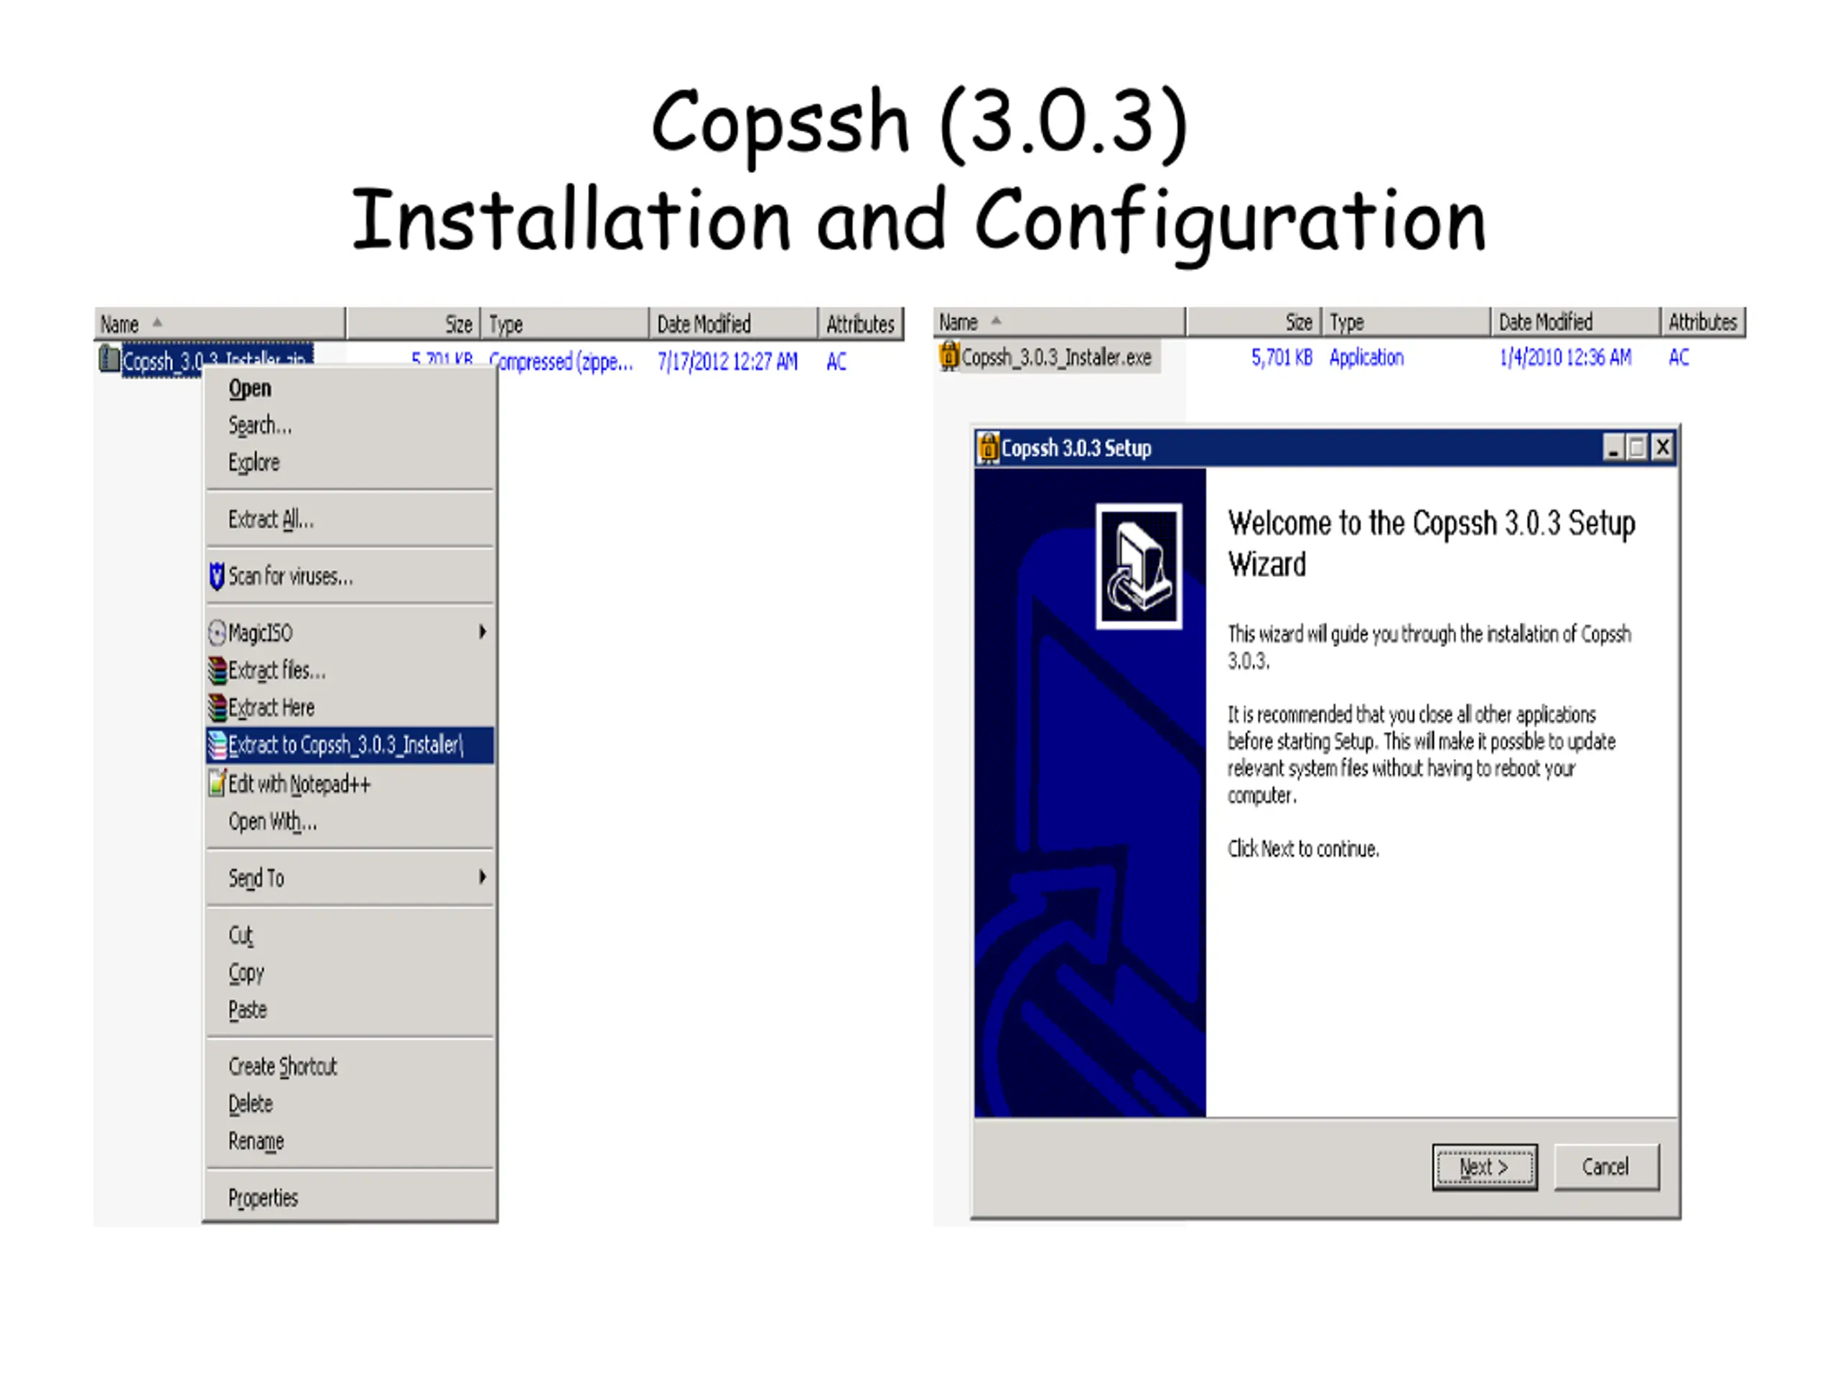Close the Copssh 3.0.3 Setup window
The height and width of the screenshot is (1379, 1838).
(1662, 448)
